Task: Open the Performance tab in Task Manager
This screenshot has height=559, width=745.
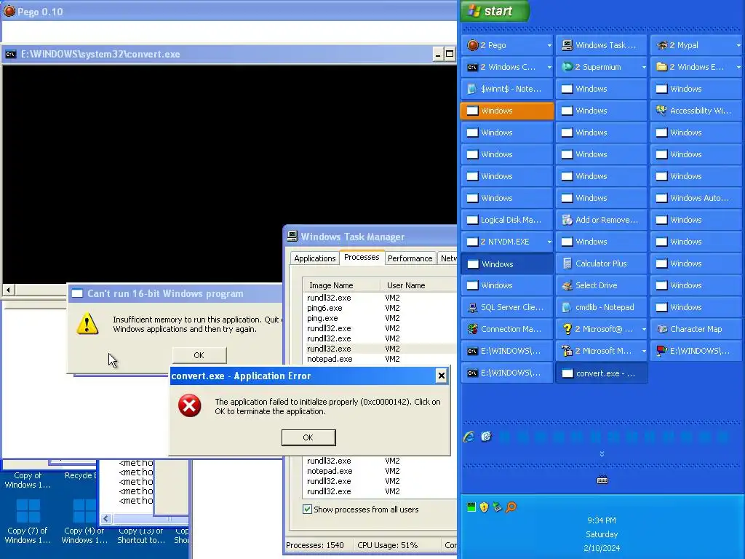Action: [410, 258]
